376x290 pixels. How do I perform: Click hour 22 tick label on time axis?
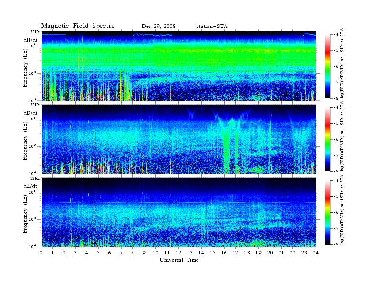[293, 253]
